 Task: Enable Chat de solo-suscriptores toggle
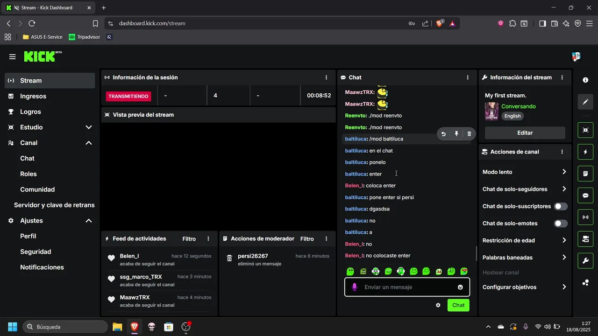point(561,206)
